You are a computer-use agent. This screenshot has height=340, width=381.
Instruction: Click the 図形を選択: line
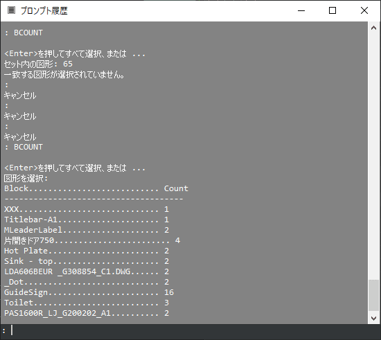[x=26, y=178]
